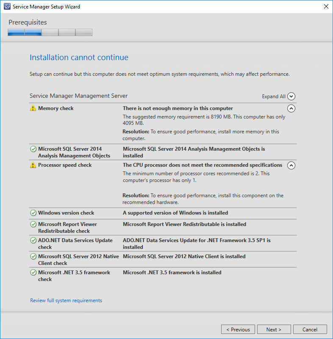Expand all prerequisite check results
The image size is (333, 339).
click(291, 96)
